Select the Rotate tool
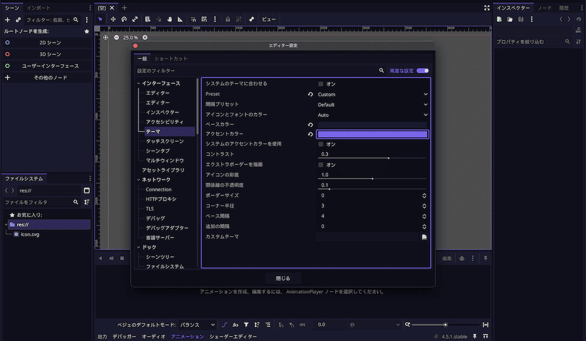 point(124,19)
